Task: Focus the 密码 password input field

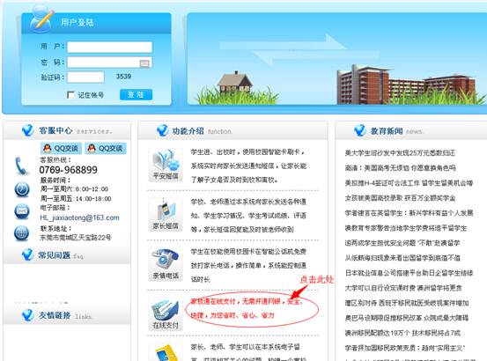Action: (109, 63)
